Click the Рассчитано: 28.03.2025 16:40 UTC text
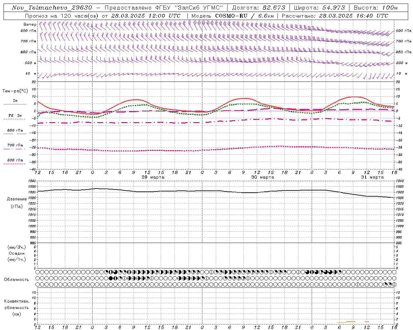The image size is (413, 330). coord(335,16)
